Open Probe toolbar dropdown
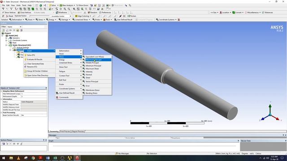The height and width of the screenshot is (161, 287). click(x=97, y=20)
